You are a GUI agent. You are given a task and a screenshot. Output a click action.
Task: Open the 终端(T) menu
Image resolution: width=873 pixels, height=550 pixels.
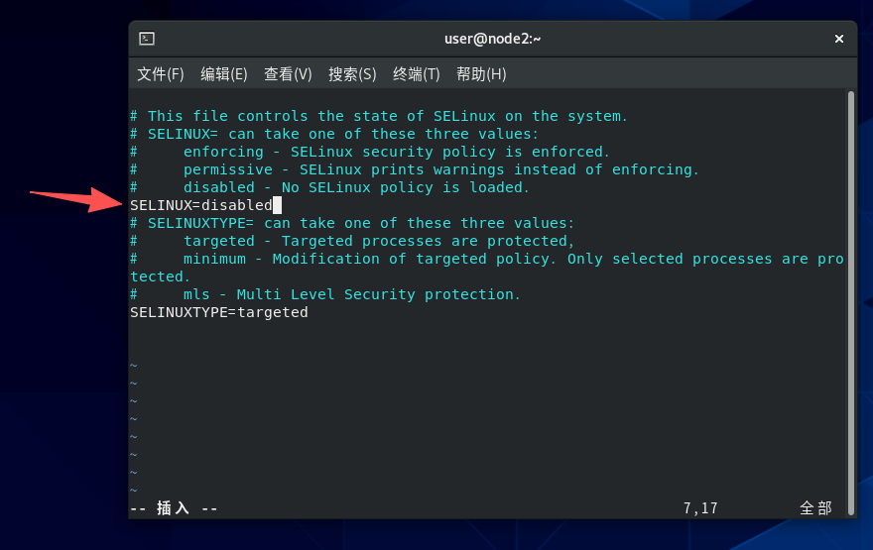click(x=417, y=74)
